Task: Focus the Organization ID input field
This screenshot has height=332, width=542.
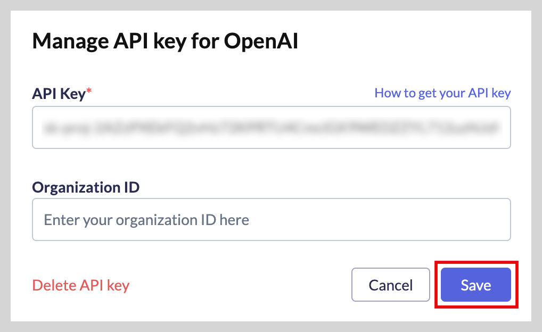Action: (x=272, y=219)
